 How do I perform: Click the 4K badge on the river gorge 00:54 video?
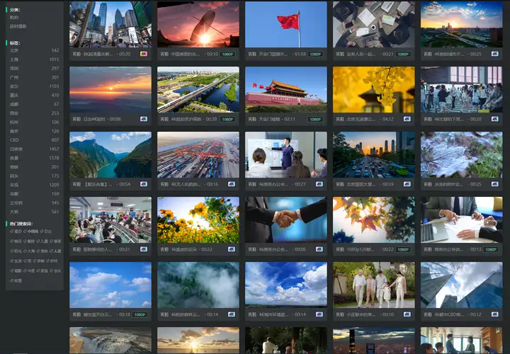tap(144, 184)
